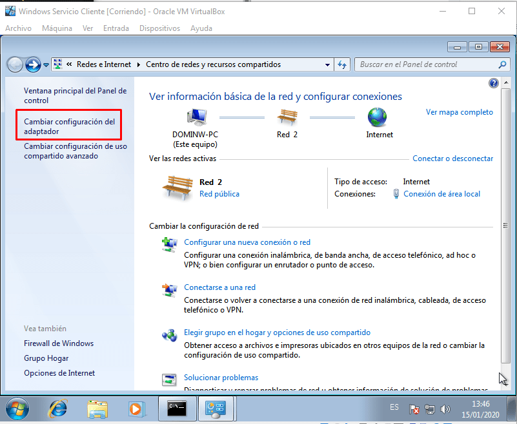Click the Windows Start orb
Image resolution: width=517 pixels, height=424 pixels.
click(18, 409)
